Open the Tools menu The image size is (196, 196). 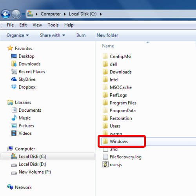point(53,25)
